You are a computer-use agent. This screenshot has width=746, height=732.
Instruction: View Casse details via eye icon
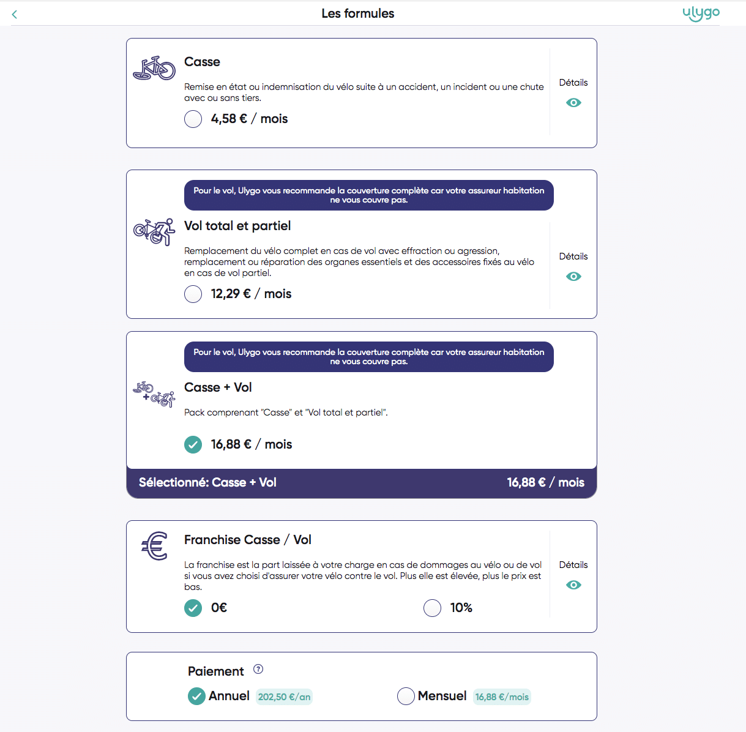coord(573,103)
